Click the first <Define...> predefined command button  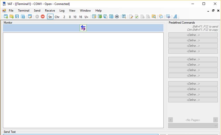click(193, 35)
